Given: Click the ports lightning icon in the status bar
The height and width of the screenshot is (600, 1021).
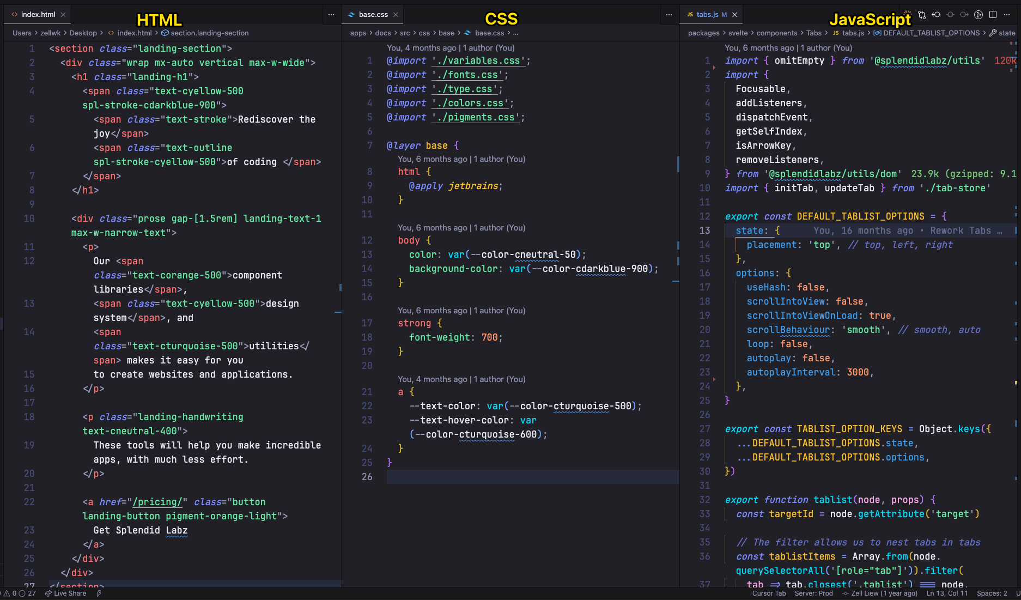Looking at the screenshot, I should pyautogui.click(x=99, y=593).
